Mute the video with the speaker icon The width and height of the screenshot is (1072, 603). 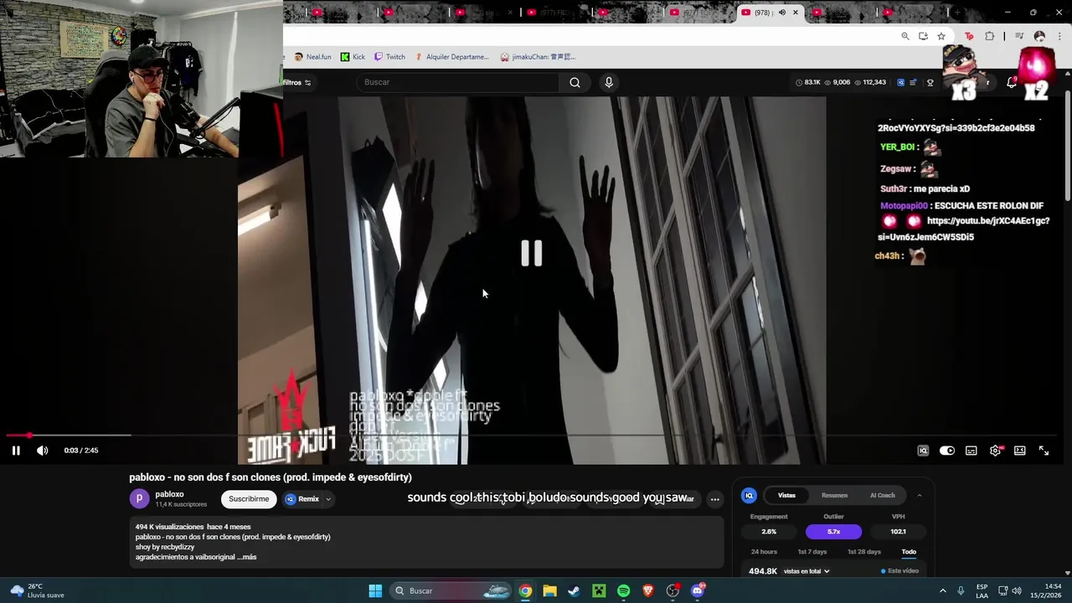pyautogui.click(x=43, y=451)
